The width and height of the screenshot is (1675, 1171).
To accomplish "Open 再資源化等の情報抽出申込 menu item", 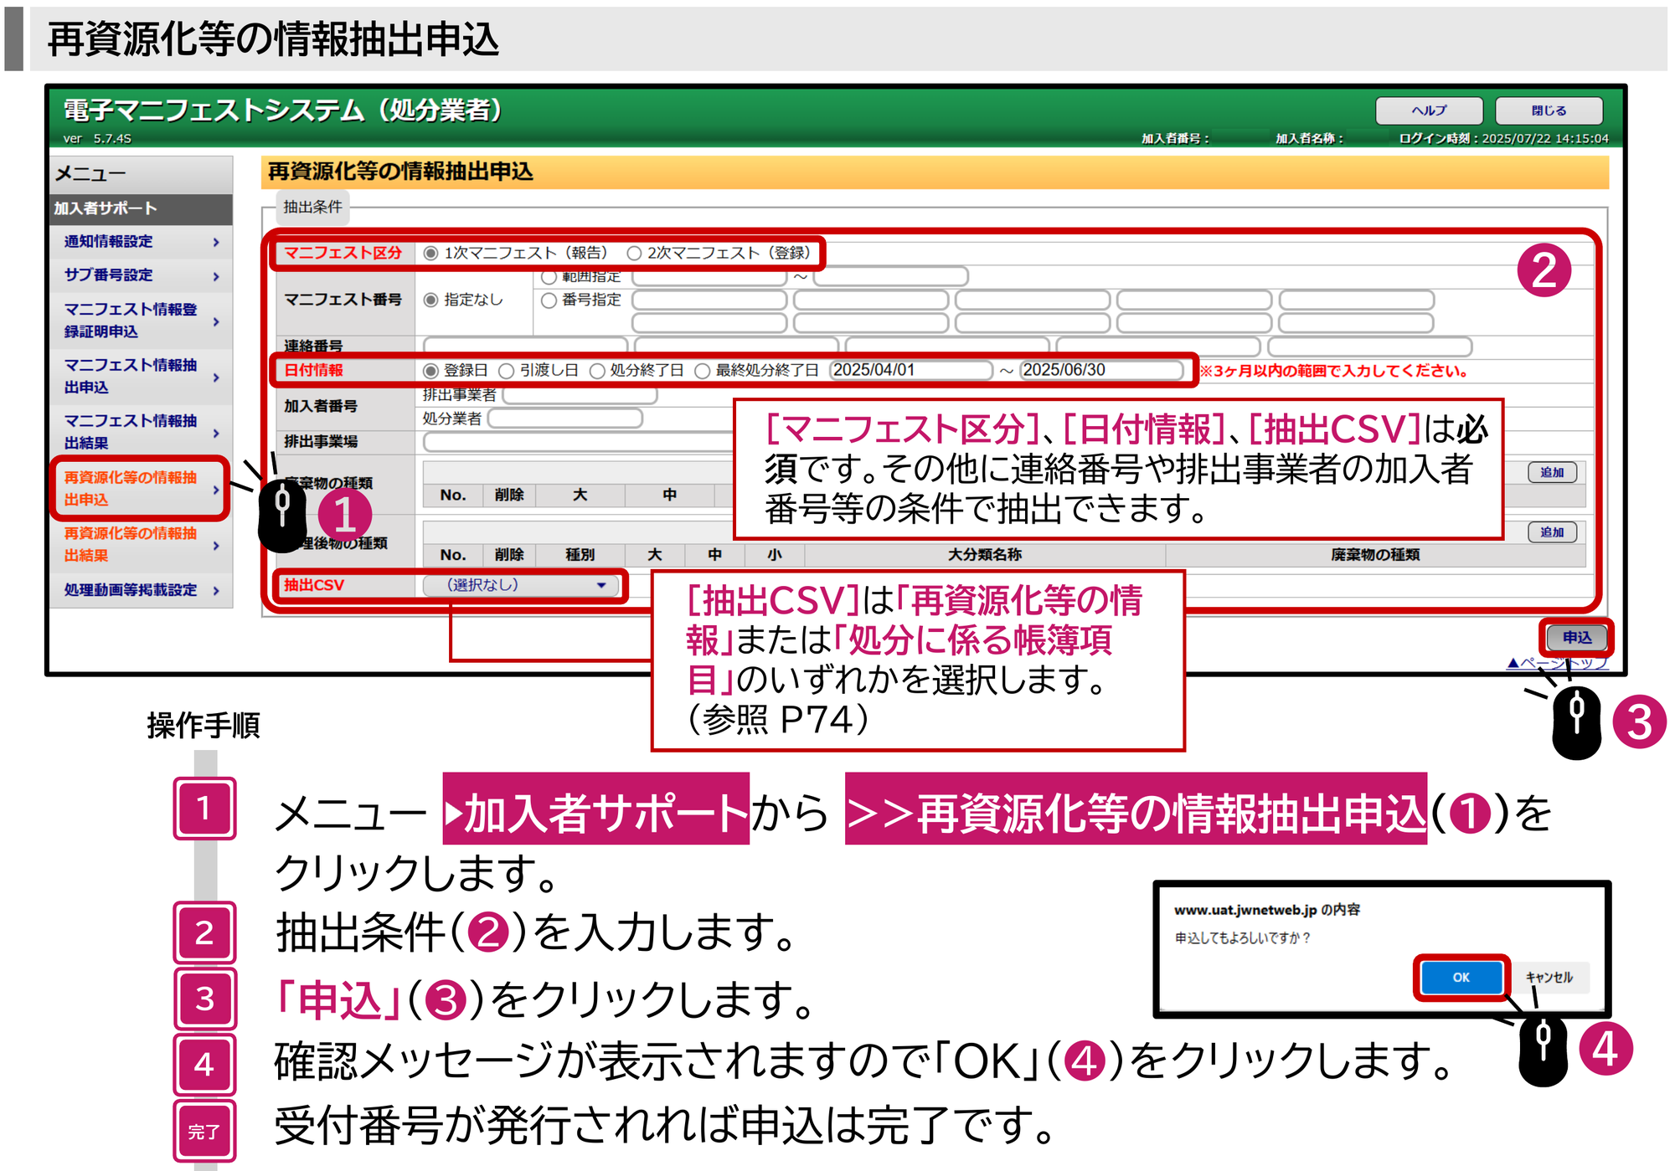I will point(139,489).
